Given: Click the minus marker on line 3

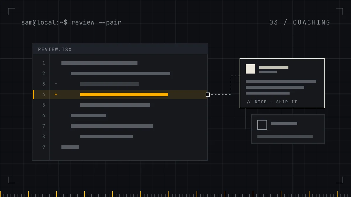Looking at the screenshot, I should [x=56, y=84].
